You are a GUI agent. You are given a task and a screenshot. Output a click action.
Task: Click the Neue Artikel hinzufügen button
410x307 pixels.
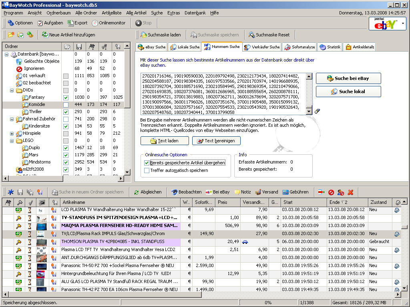click(68, 35)
